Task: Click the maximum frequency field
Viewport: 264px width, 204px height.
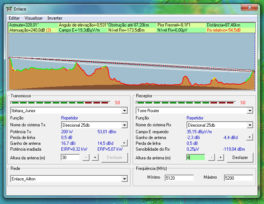Action: pos(238,178)
